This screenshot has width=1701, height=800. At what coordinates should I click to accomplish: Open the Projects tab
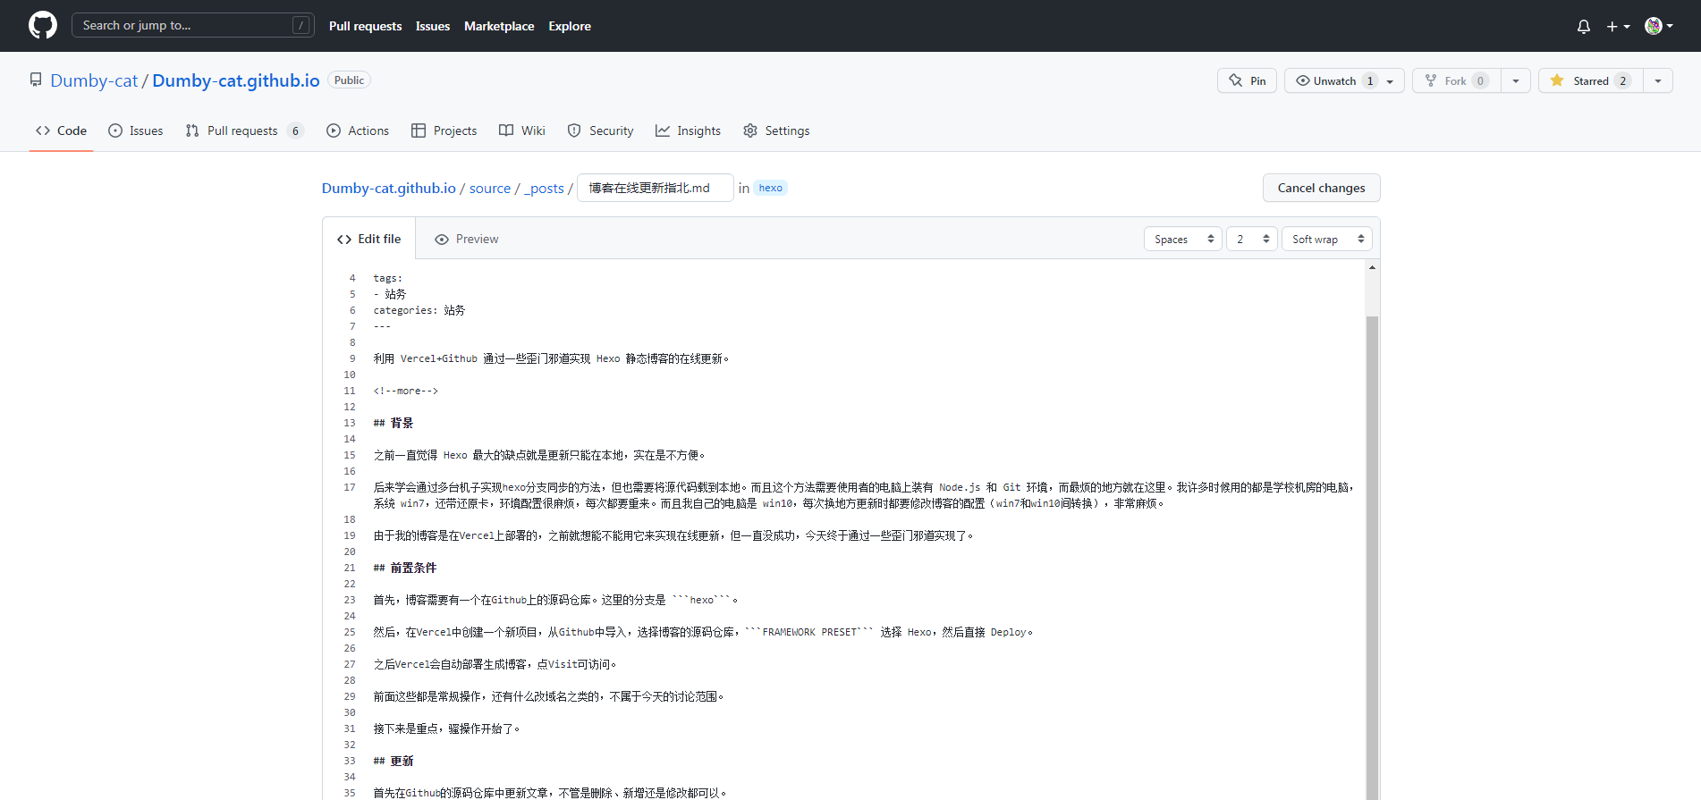pyautogui.click(x=444, y=131)
